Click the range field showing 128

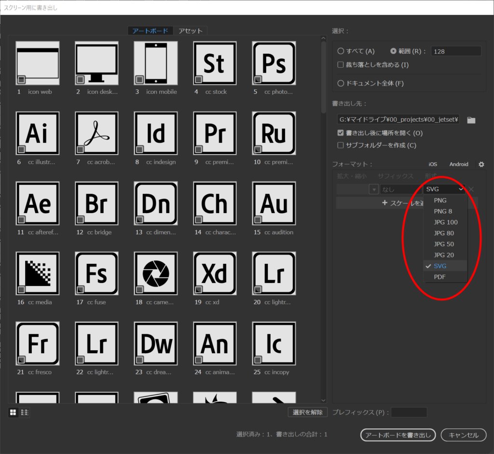tap(456, 51)
